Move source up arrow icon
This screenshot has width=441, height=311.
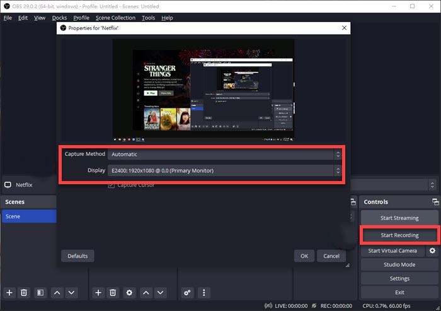click(x=146, y=293)
